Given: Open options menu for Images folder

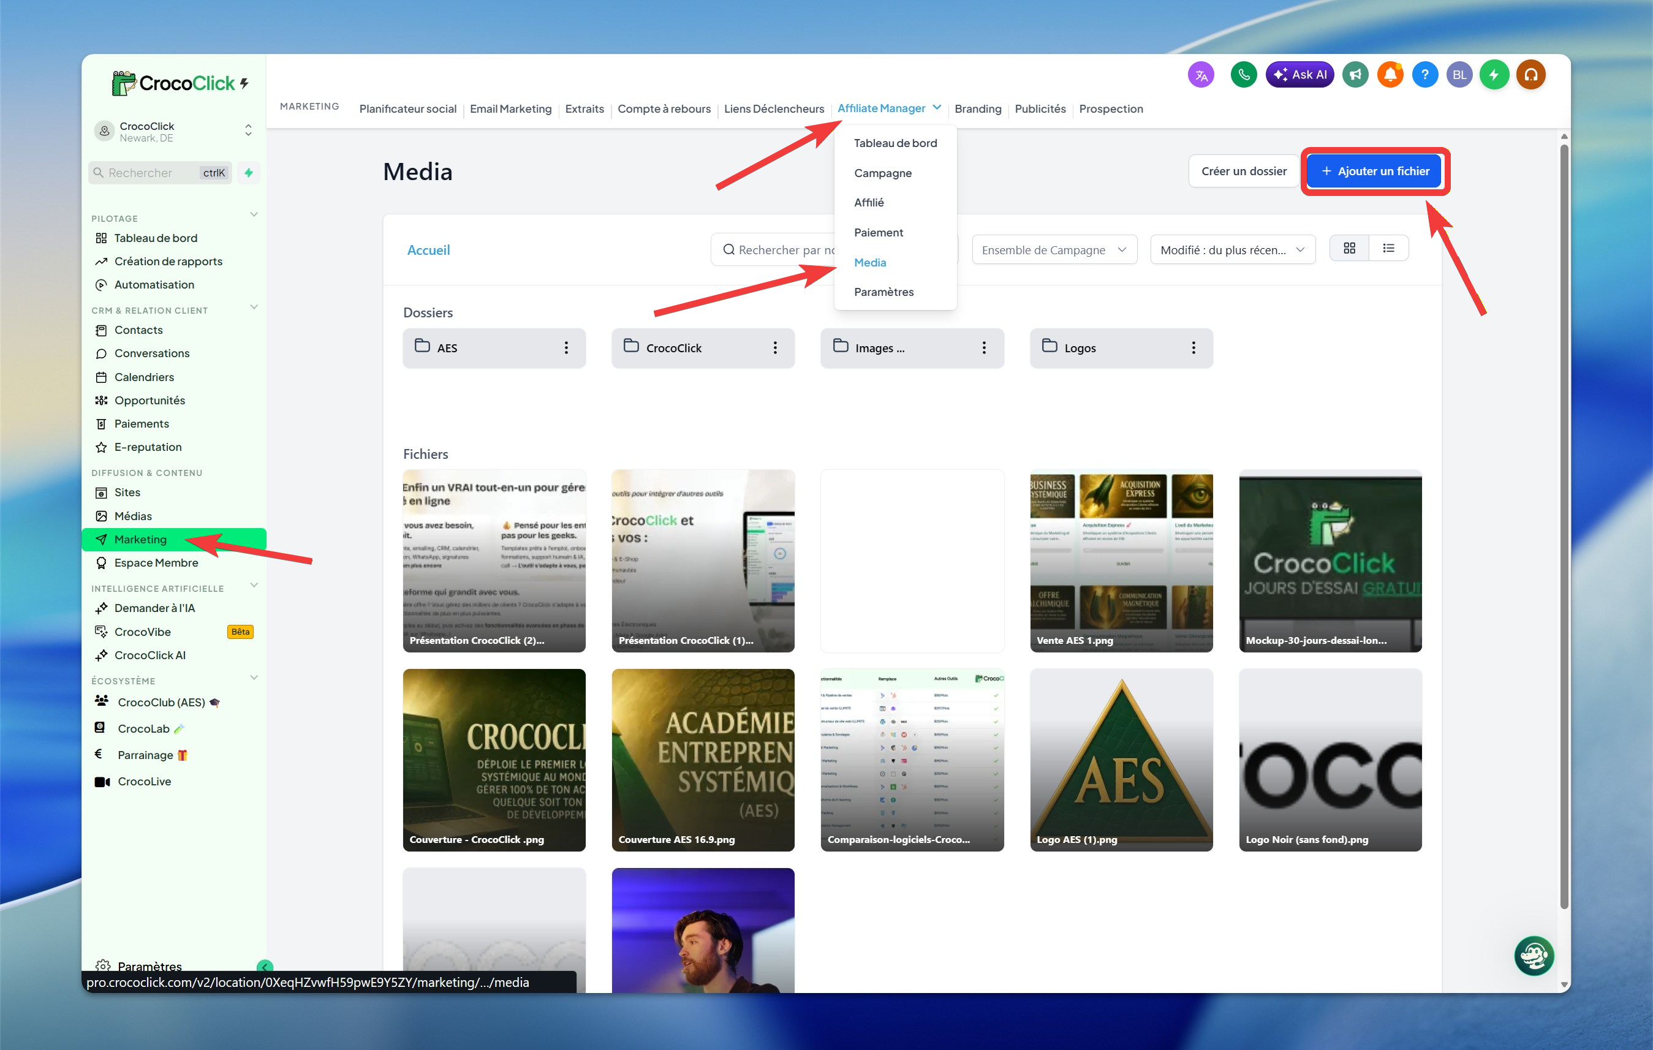Looking at the screenshot, I should coord(984,348).
